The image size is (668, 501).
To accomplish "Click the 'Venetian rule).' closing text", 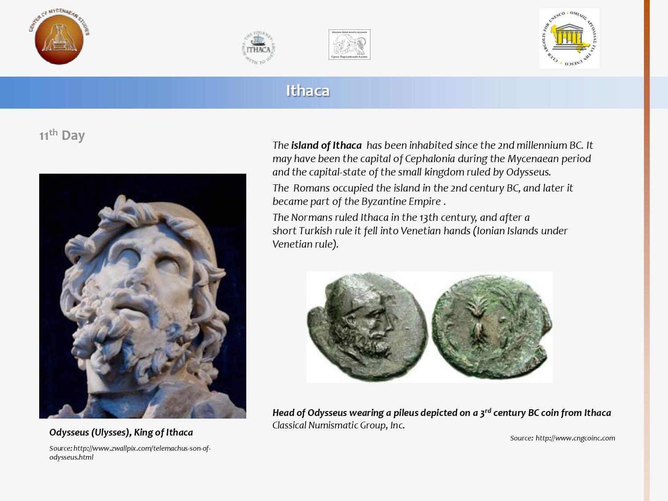I will [305, 244].
